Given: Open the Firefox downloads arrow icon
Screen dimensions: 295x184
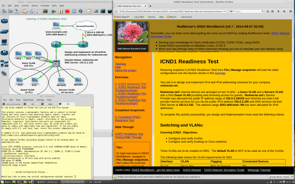Looking at the screenshot, I should tap(278, 11).
